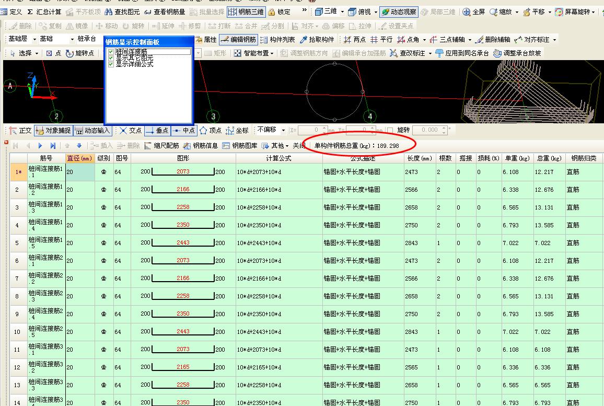This screenshot has width=604, height=406.
Task: Check the 旋转 rotate checkbox
Action: pyautogui.click(x=390, y=130)
